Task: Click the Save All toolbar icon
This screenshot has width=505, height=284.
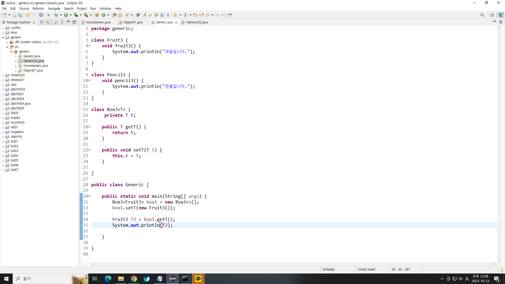Action: (20, 15)
